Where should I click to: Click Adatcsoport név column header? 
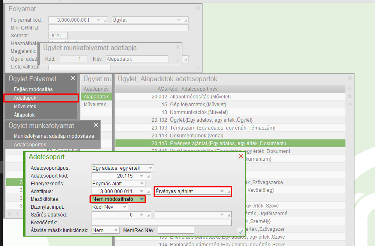[x=200, y=89]
